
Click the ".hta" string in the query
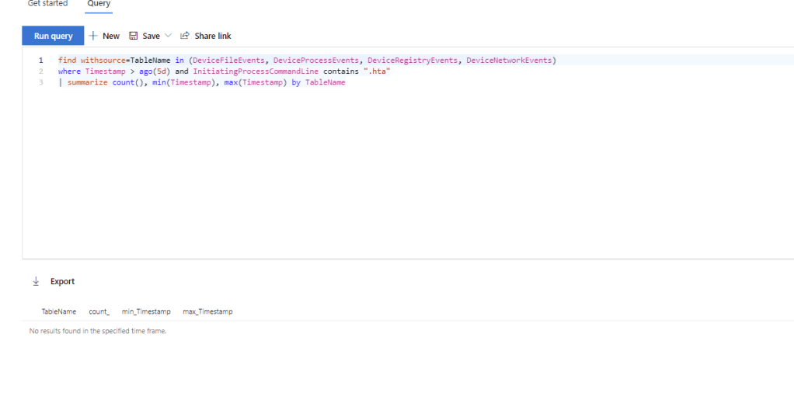point(377,71)
